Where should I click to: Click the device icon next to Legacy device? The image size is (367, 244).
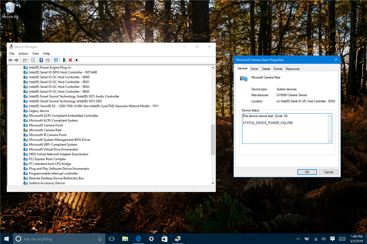pos(26,111)
